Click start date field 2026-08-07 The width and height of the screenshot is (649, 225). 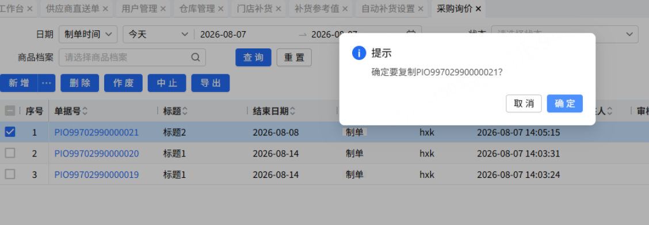pos(223,35)
